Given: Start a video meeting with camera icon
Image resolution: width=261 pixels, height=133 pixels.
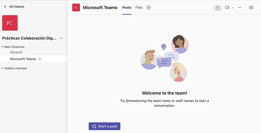Looking at the screenshot, I should 227,8.
